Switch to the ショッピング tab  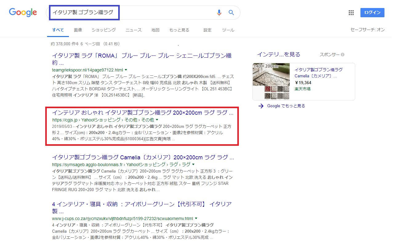[104, 30]
